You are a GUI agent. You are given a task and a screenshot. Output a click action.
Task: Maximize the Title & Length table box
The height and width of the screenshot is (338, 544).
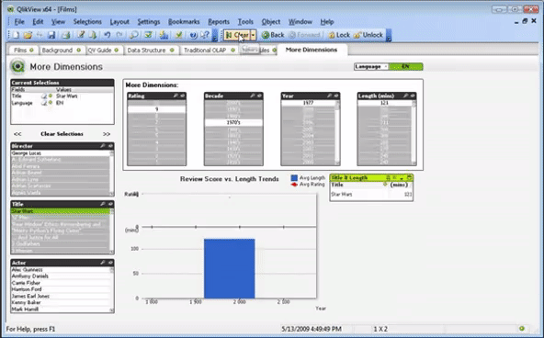click(x=410, y=178)
